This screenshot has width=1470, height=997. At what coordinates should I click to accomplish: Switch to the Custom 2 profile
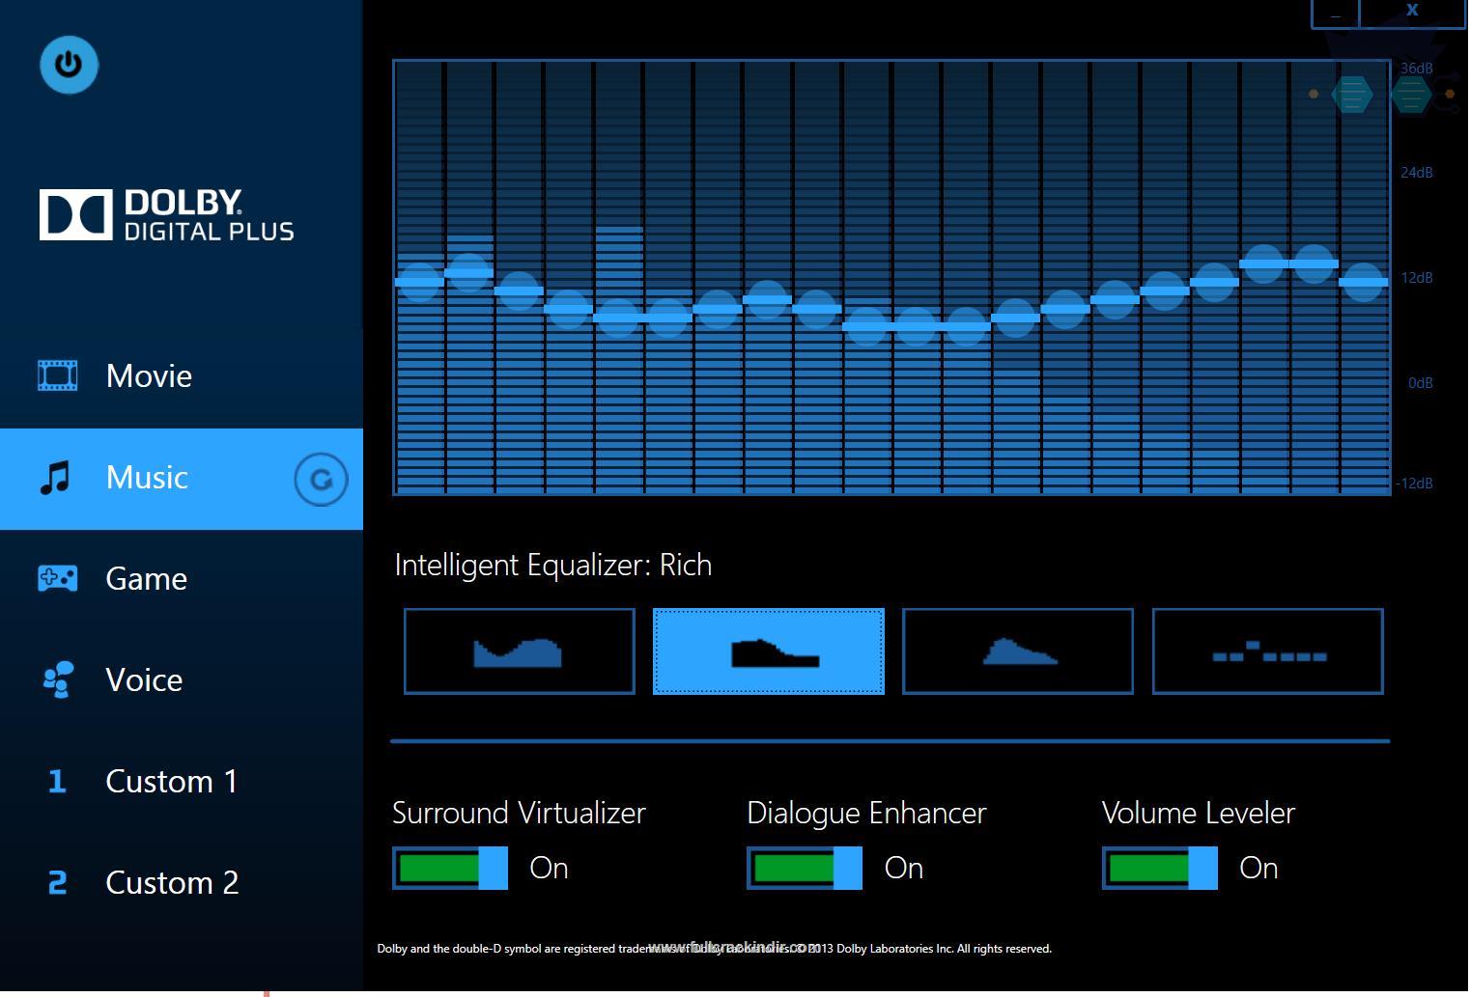tap(182, 882)
